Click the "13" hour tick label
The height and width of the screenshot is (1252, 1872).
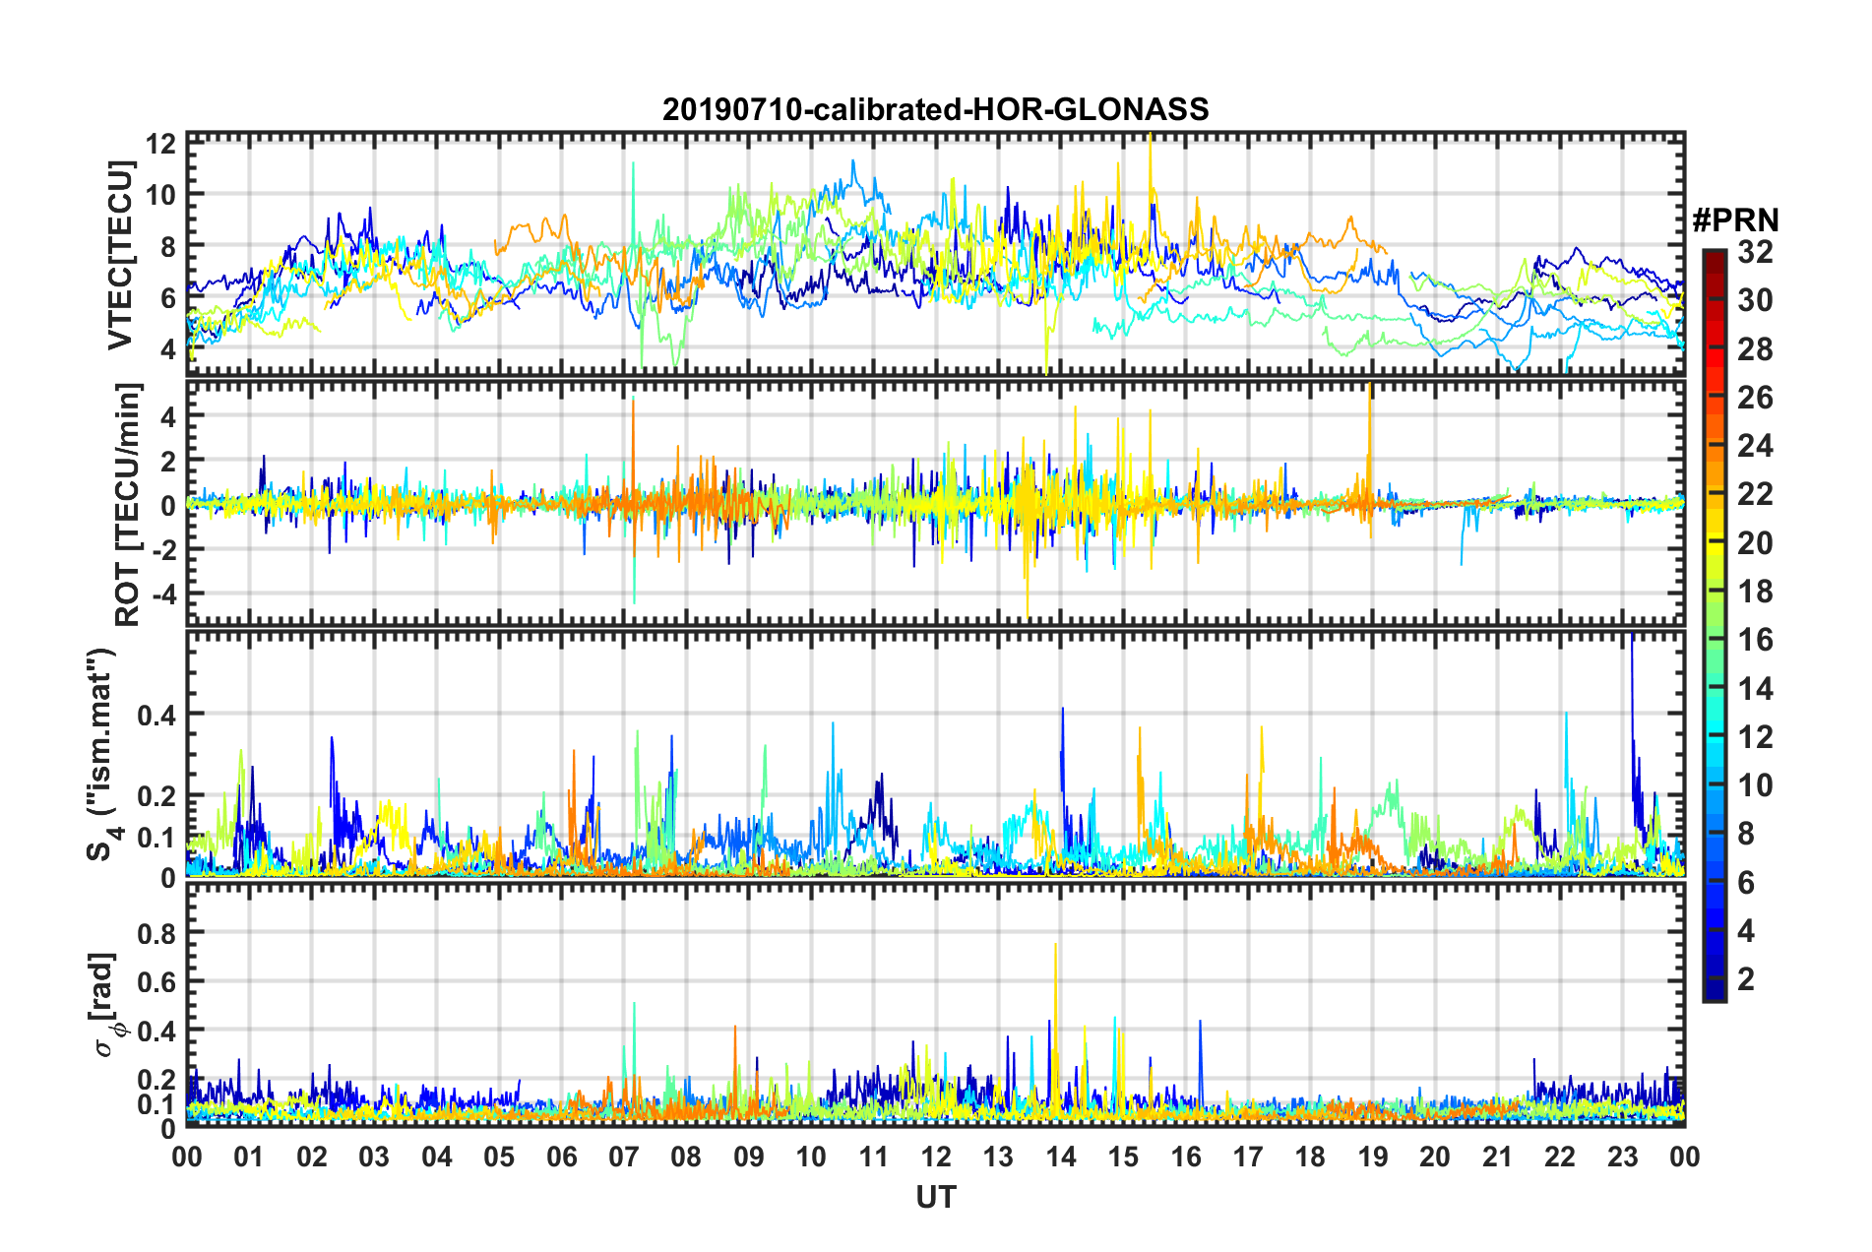coord(998,1157)
